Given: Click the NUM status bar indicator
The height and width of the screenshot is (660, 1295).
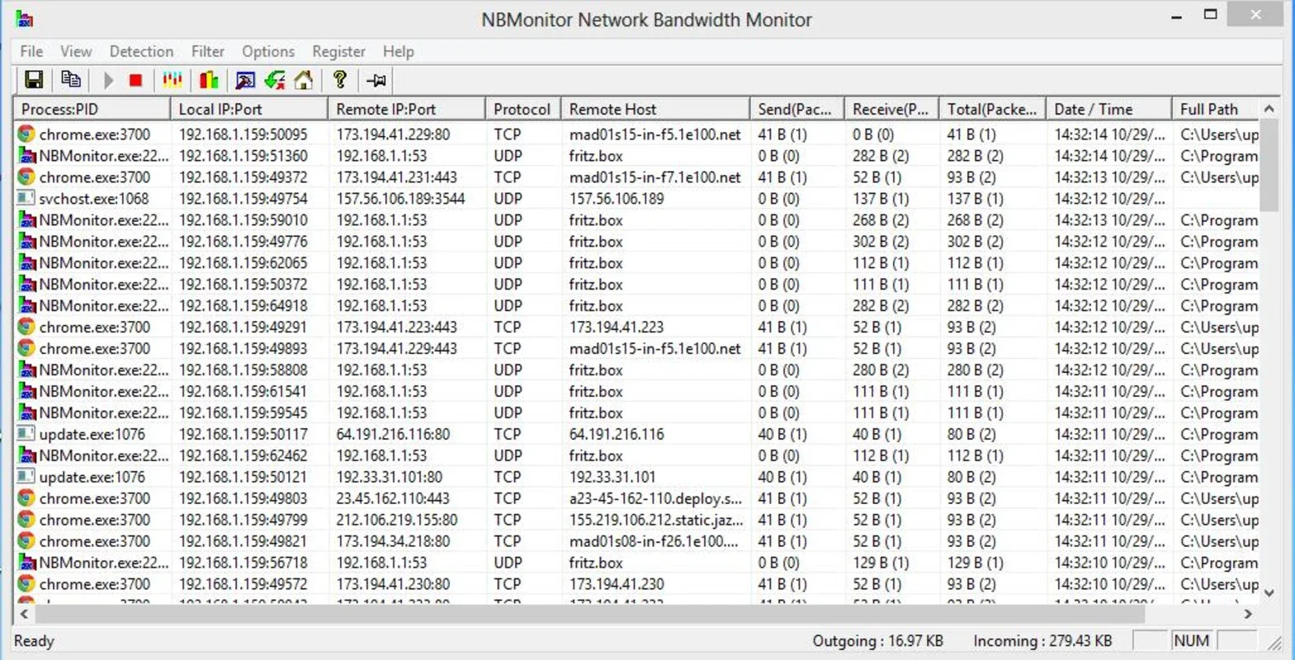Looking at the screenshot, I should pyautogui.click(x=1191, y=641).
